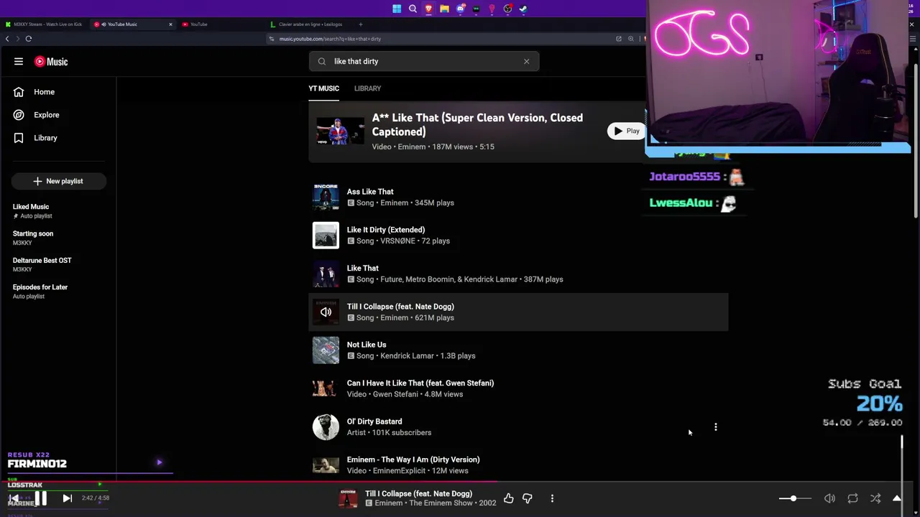Viewport: 920px width, 517px height.
Task: Click Eminem artist link in player bar
Action: [x=389, y=503]
